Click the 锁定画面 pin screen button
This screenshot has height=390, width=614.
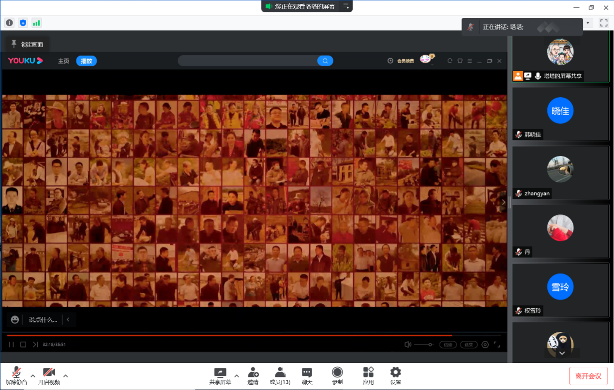tap(27, 45)
